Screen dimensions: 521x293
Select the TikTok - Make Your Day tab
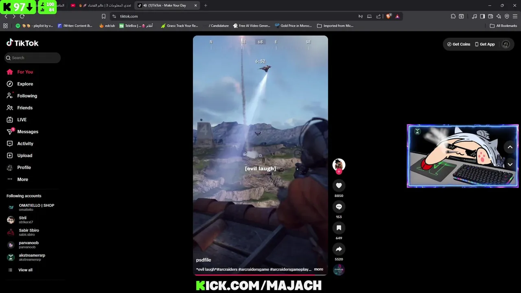click(167, 5)
